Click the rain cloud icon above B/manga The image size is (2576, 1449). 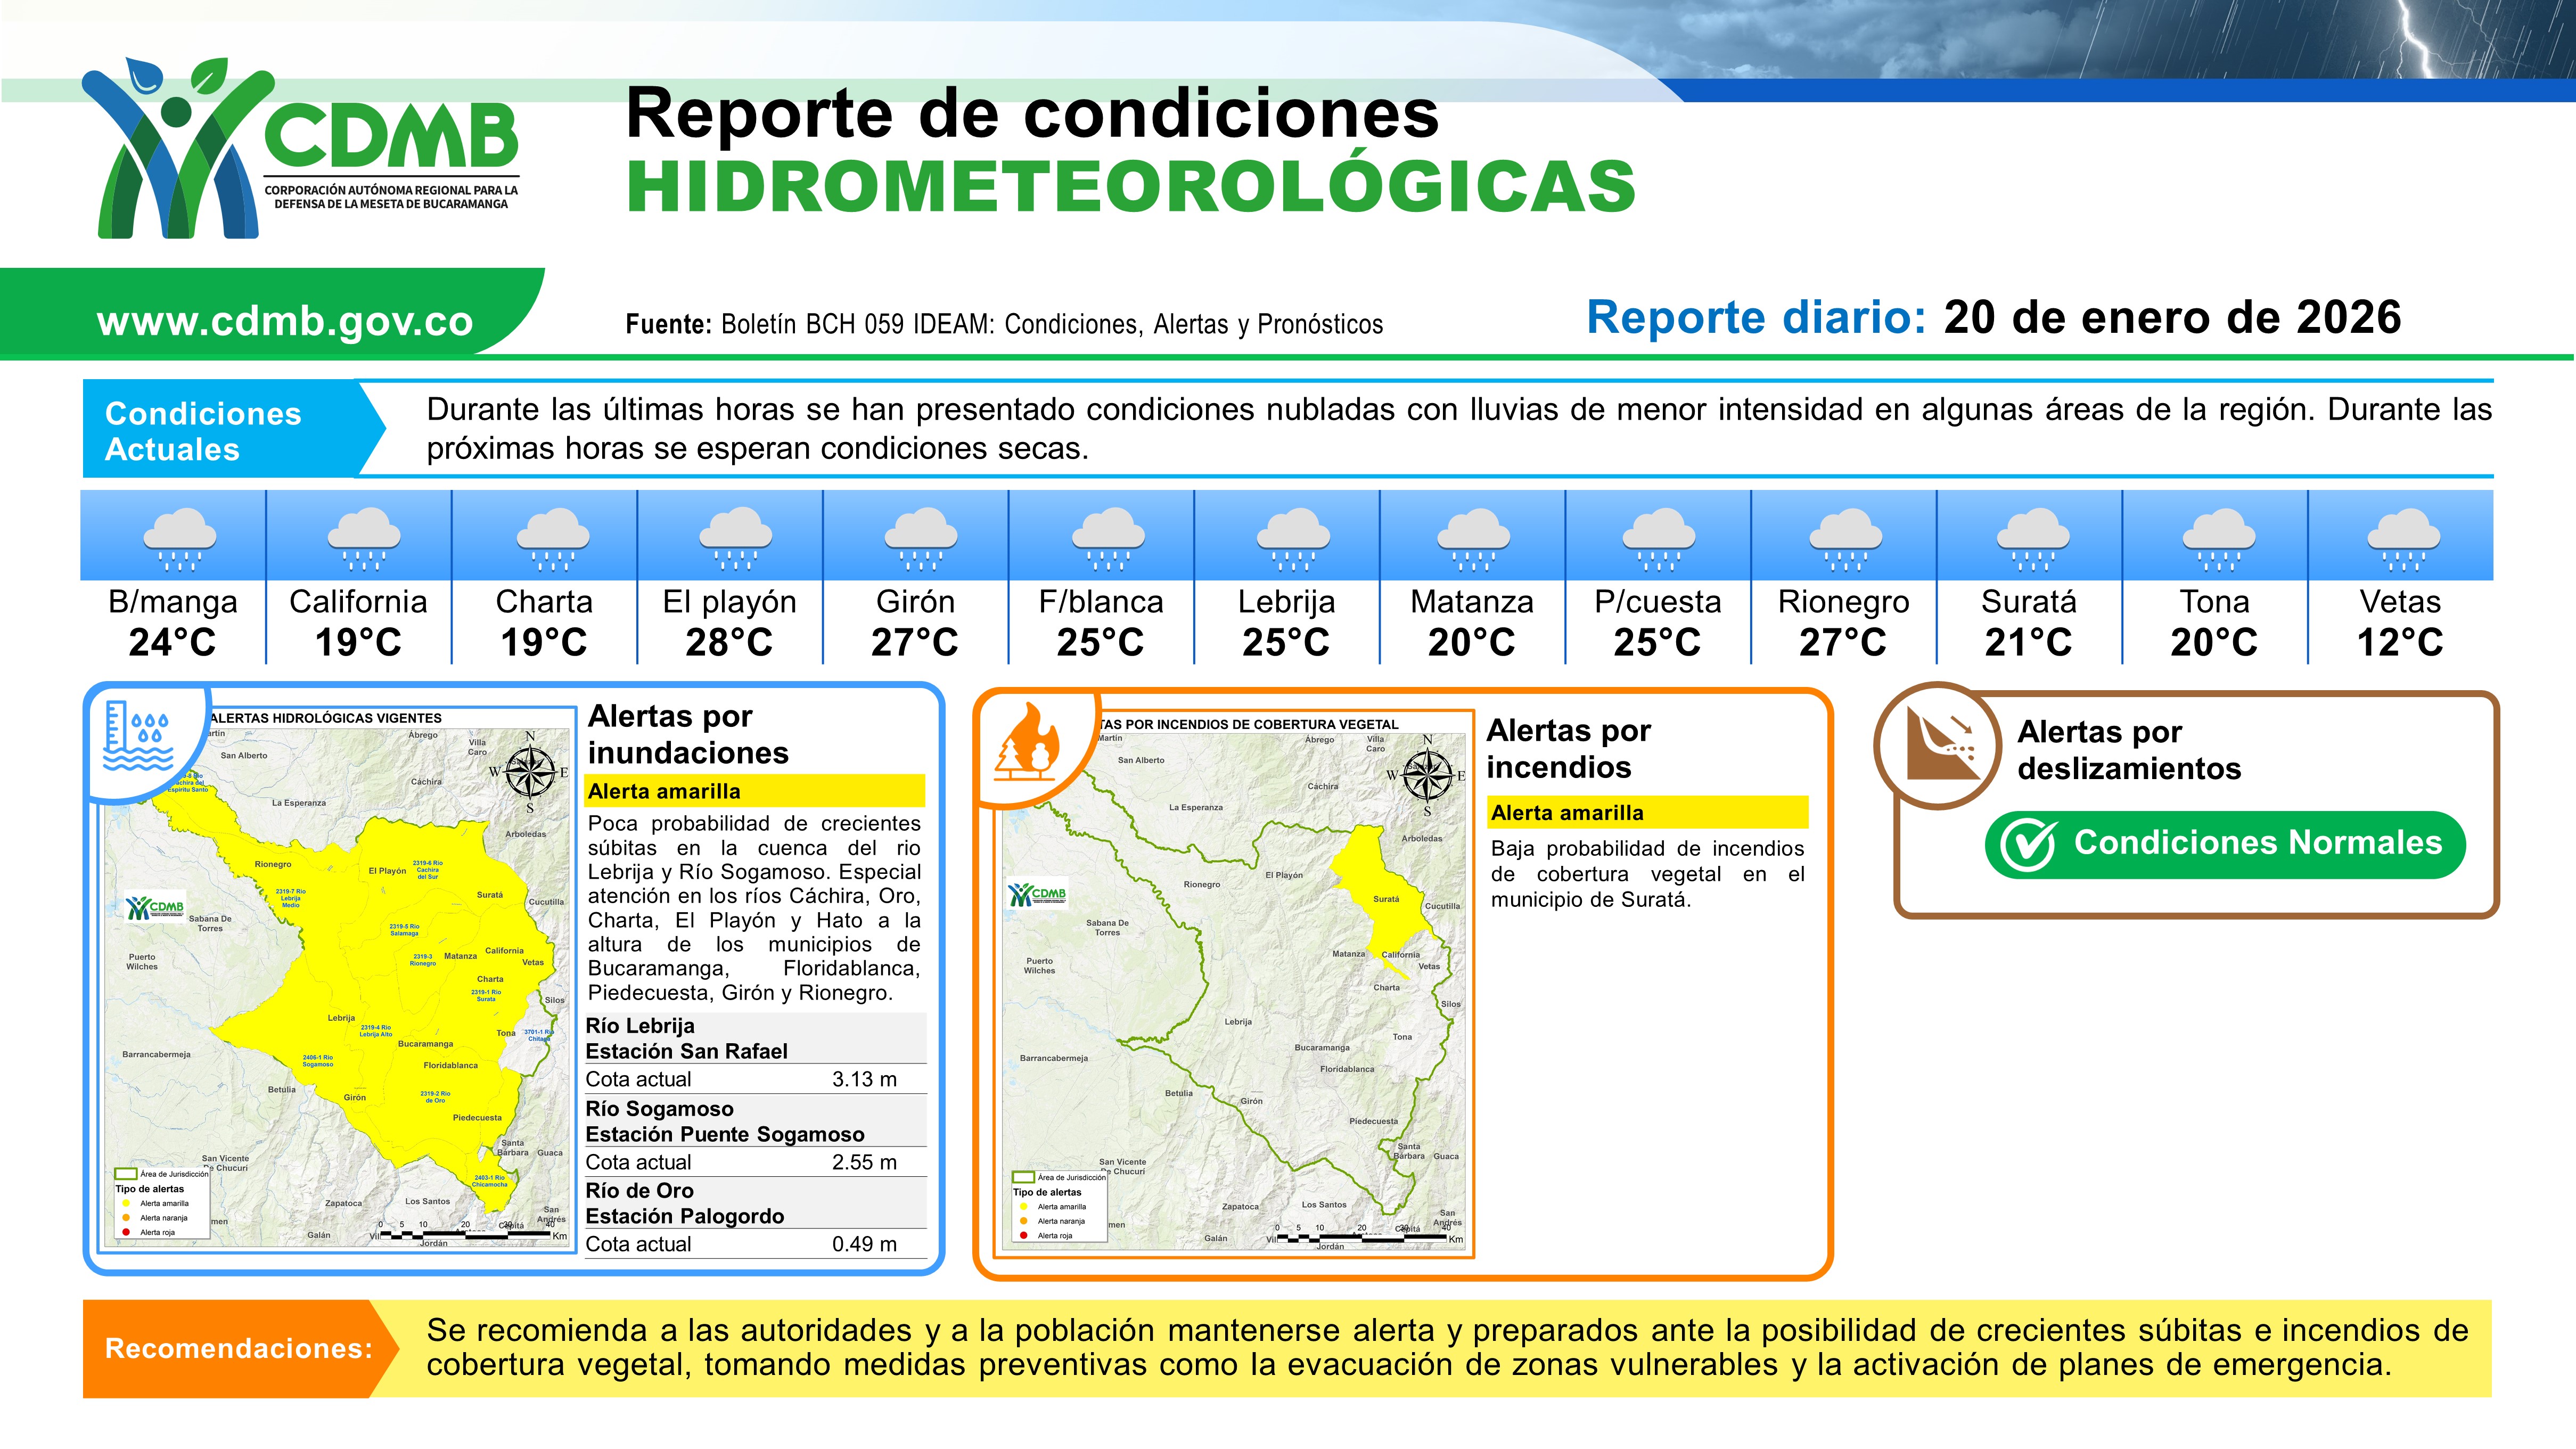(x=180, y=539)
